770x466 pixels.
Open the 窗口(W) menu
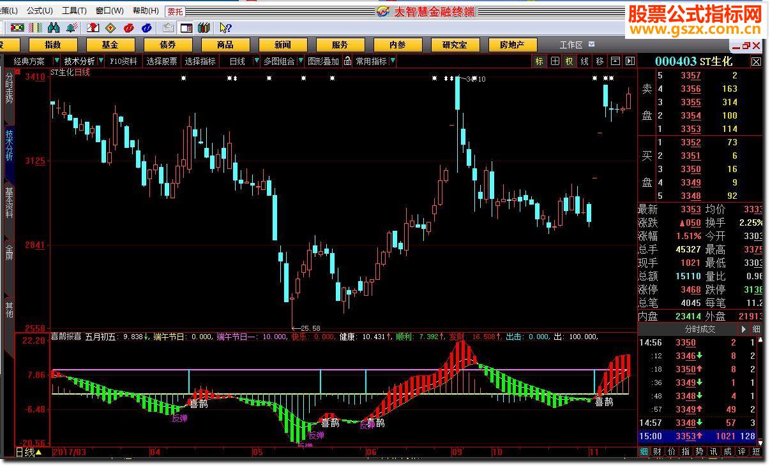click(110, 11)
